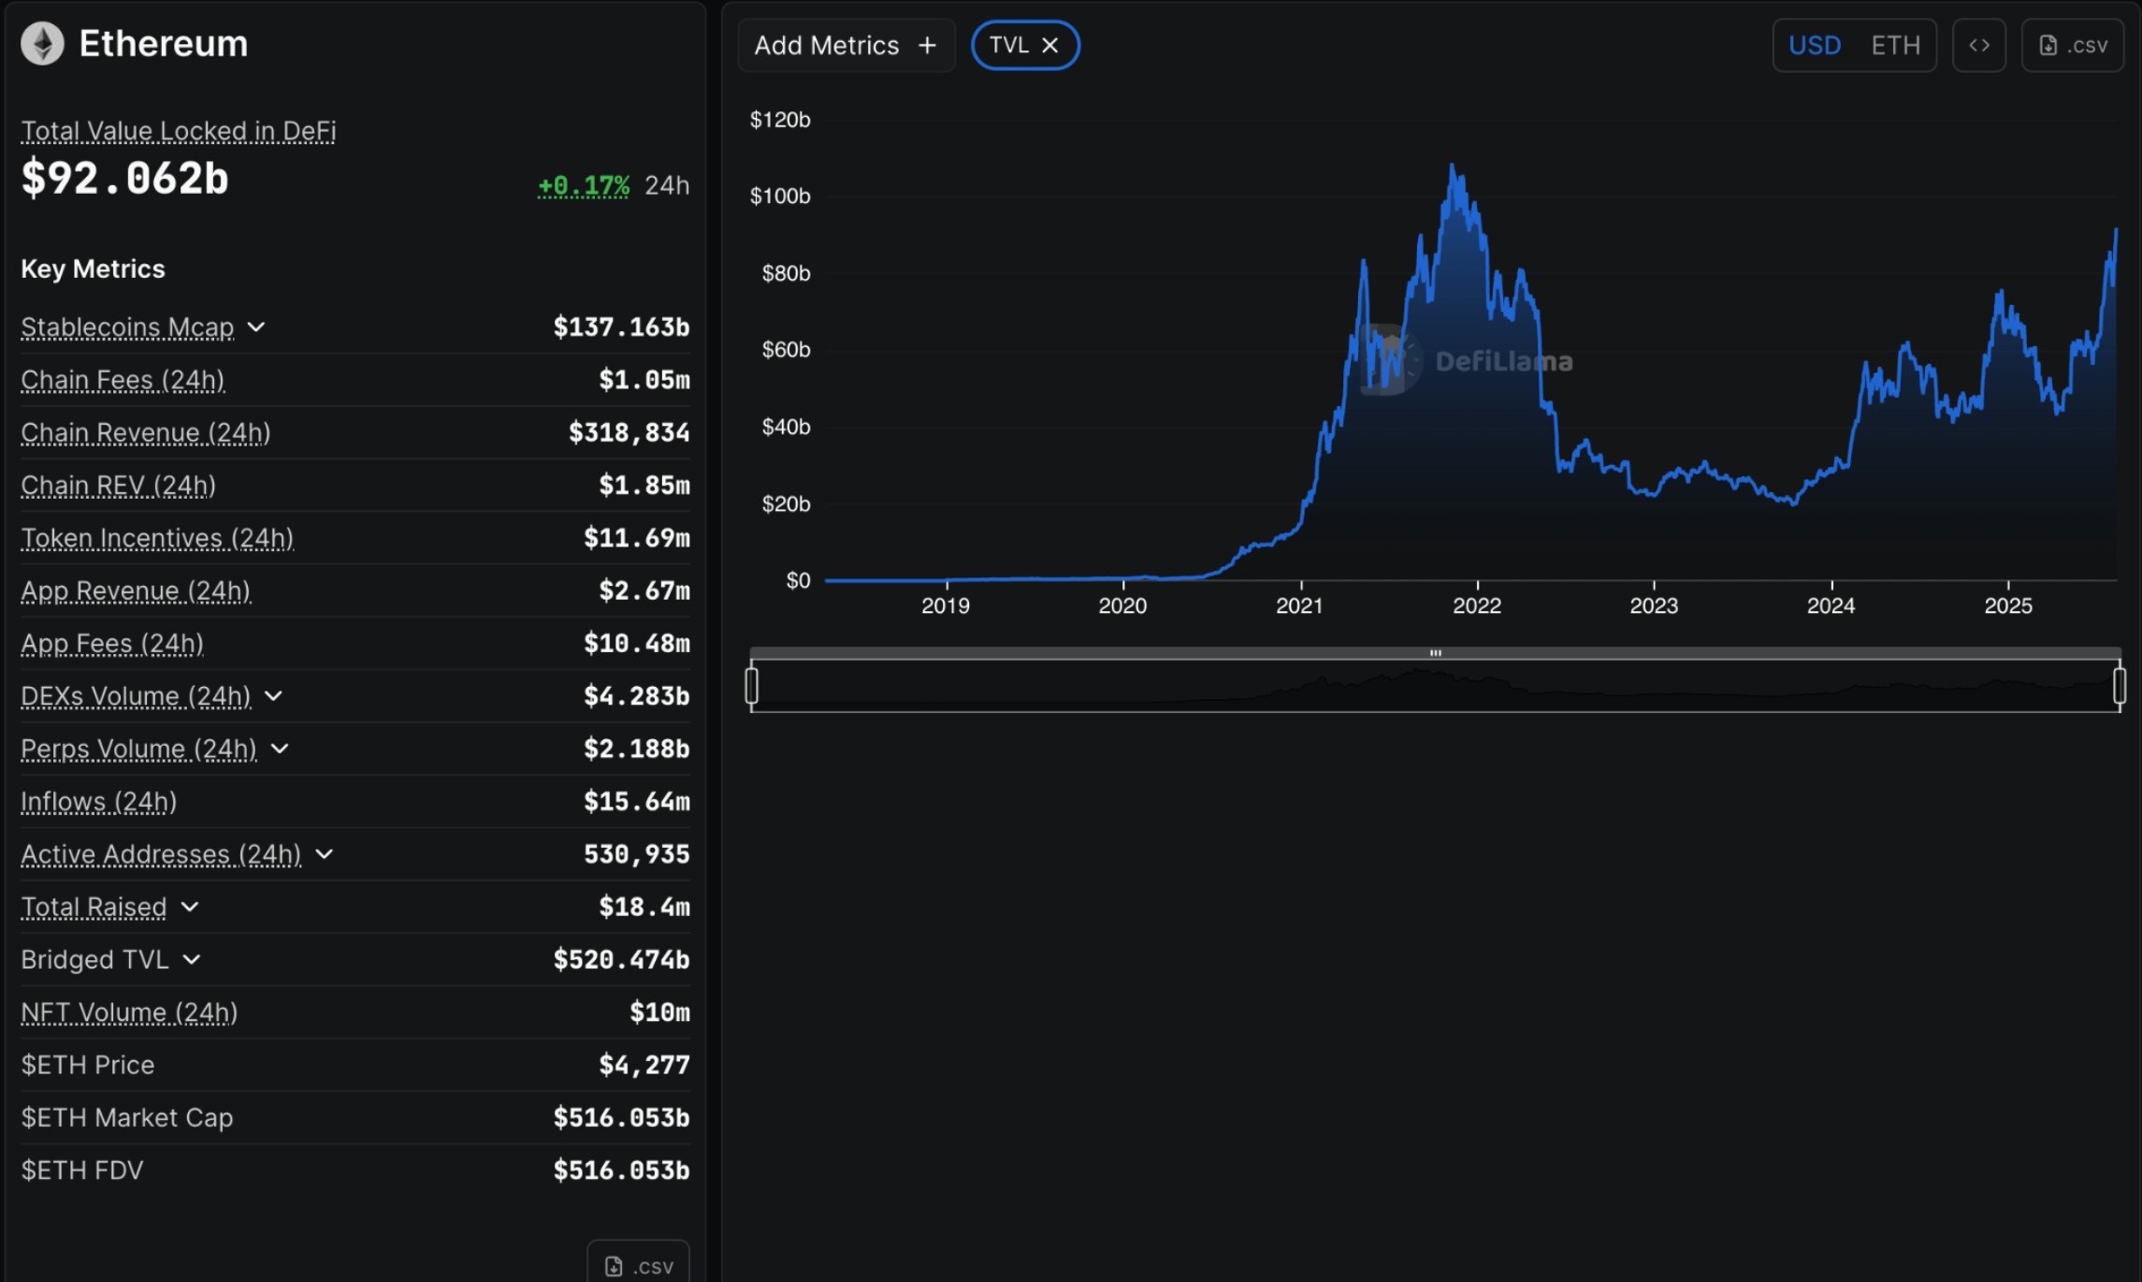This screenshot has width=2142, height=1282.
Task: Remove the TVL metric with X icon
Action: tap(1050, 45)
